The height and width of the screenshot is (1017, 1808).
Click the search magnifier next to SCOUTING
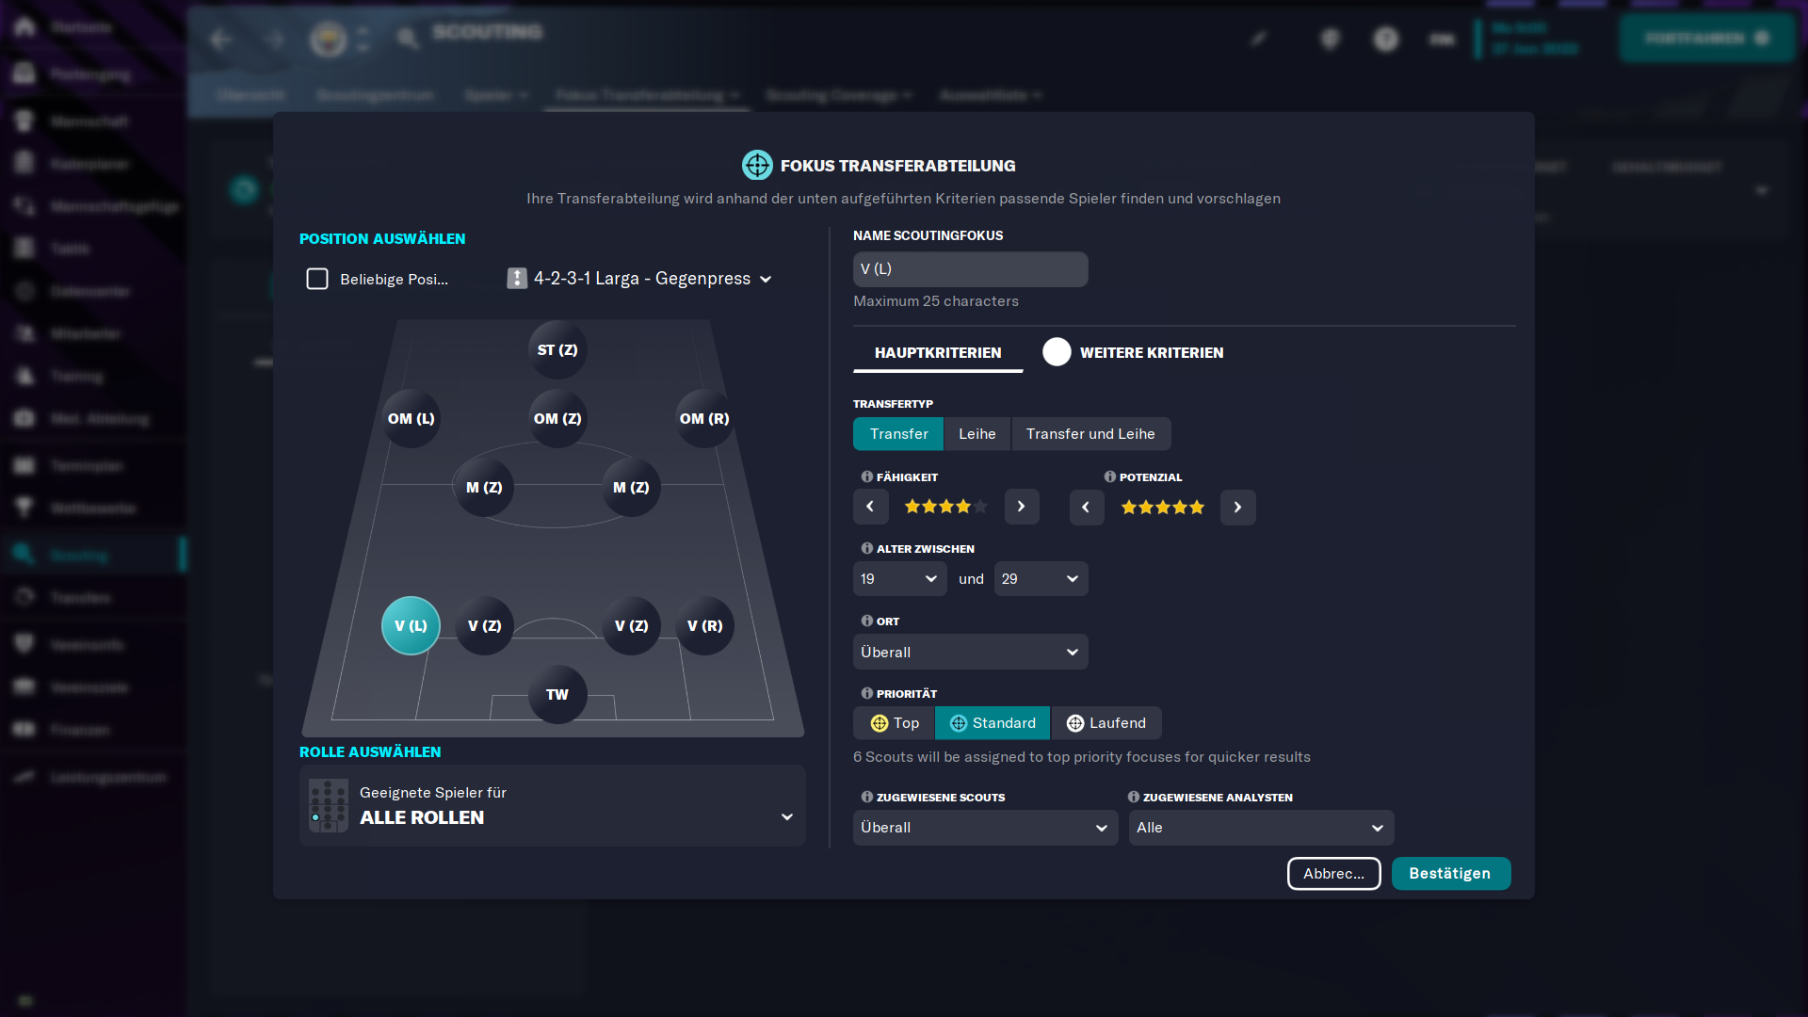pyautogui.click(x=408, y=39)
